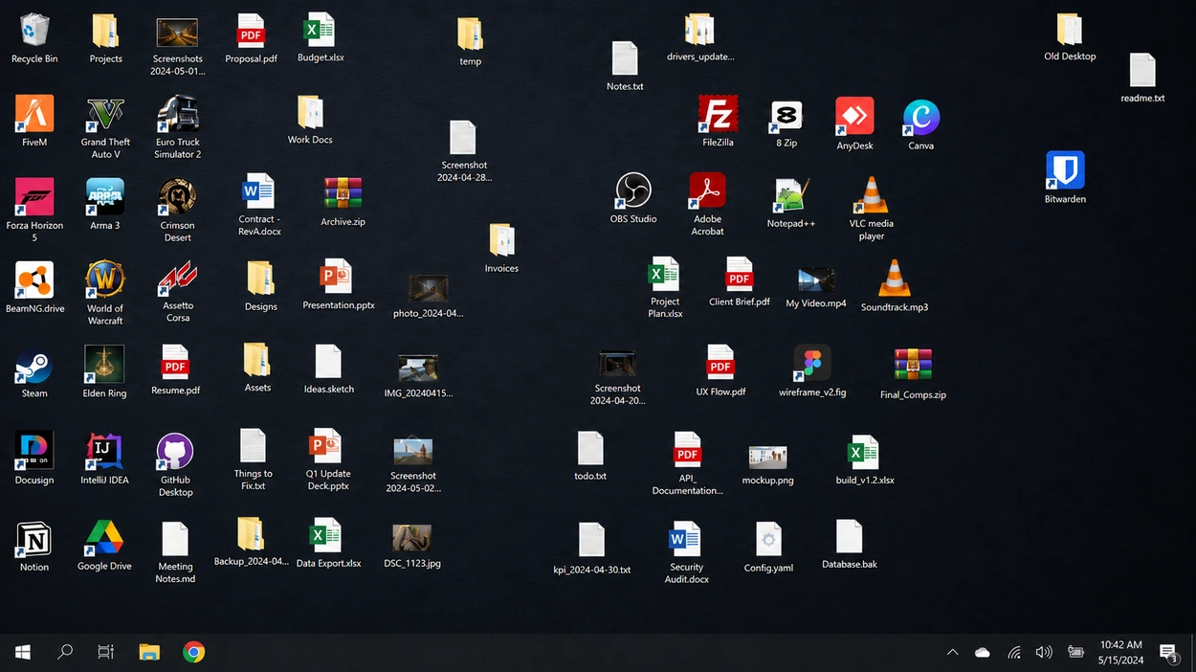Select the mockup.png image thumbnail
Screen dimensions: 1196x672
point(767,458)
